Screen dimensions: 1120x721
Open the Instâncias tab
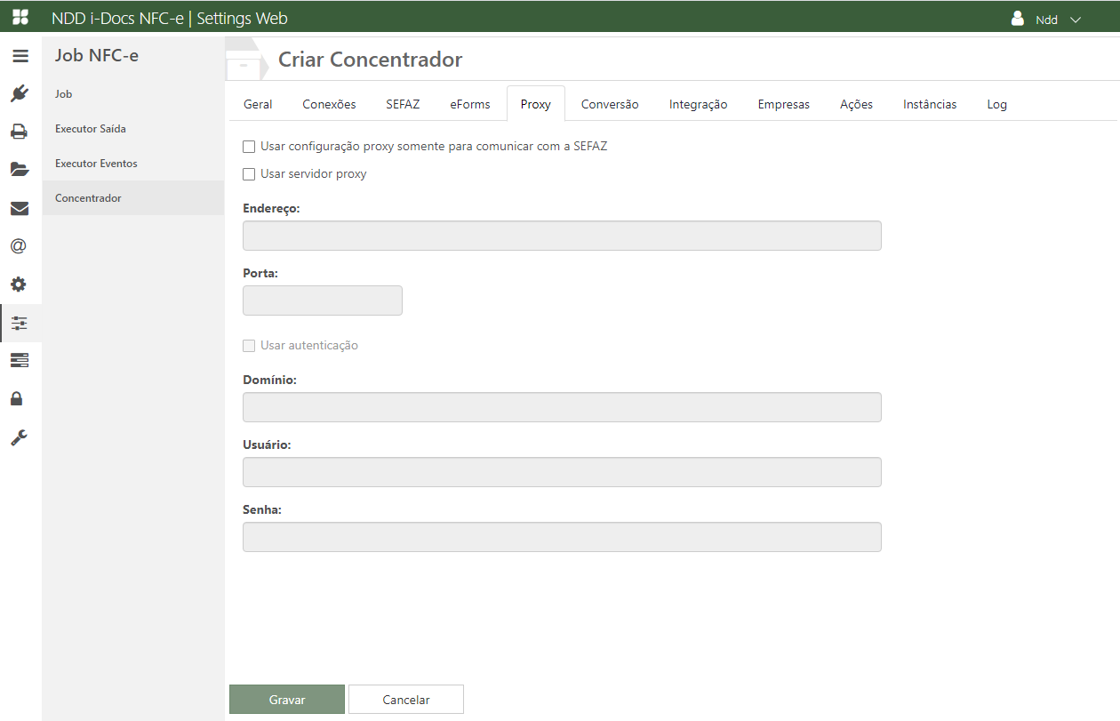[930, 104]
